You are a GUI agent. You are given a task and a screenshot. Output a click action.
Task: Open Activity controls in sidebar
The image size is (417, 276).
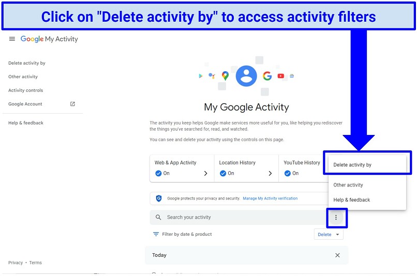[25, 90]
